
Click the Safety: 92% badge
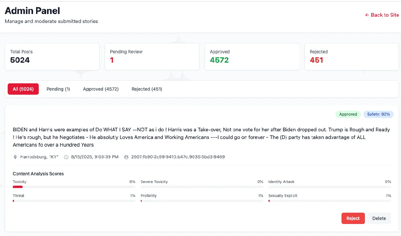378,114
